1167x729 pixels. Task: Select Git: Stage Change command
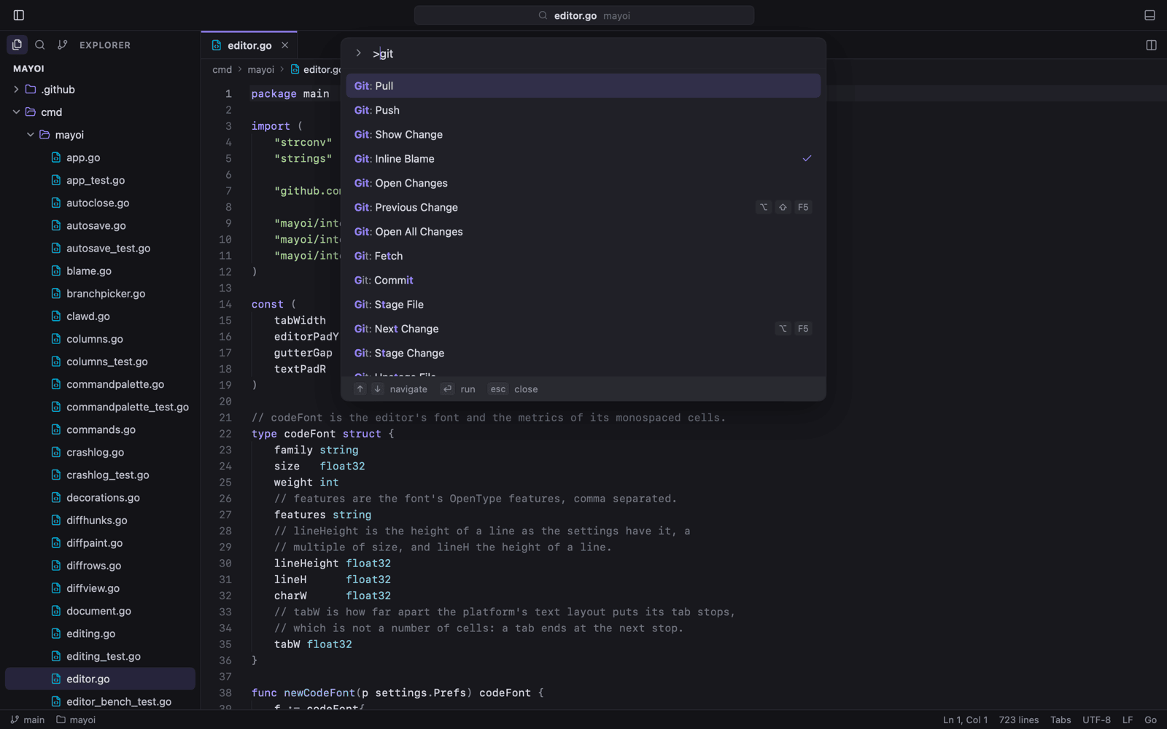(x=583, y=354)
